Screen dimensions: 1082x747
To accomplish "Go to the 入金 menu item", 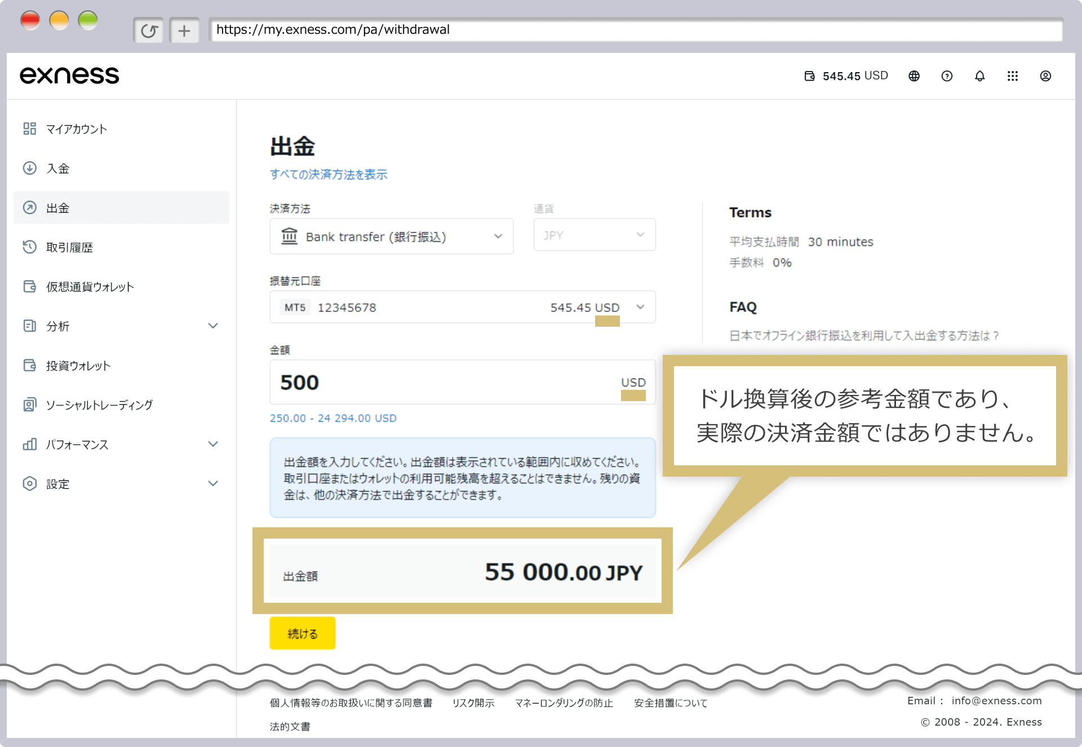I will click(x=121, y=168).
